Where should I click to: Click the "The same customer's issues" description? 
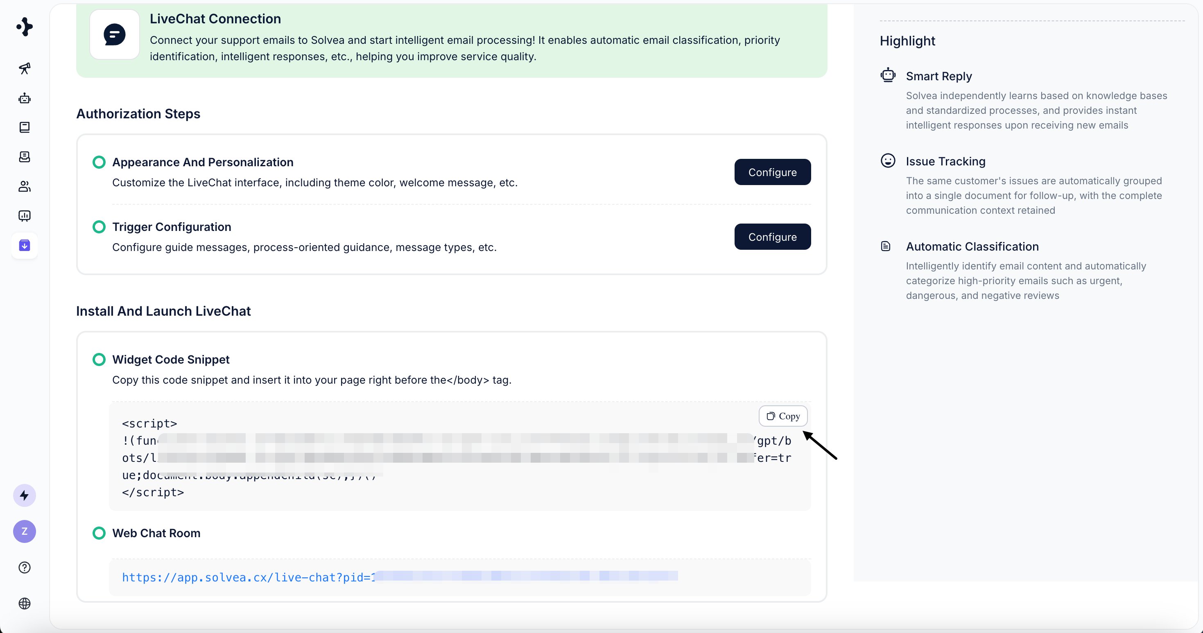1034,196
